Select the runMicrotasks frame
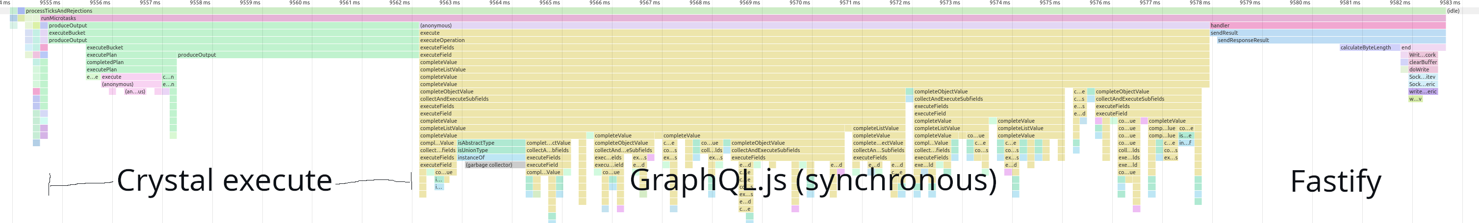The image size is (1479, 223). [x=743, y=19]
